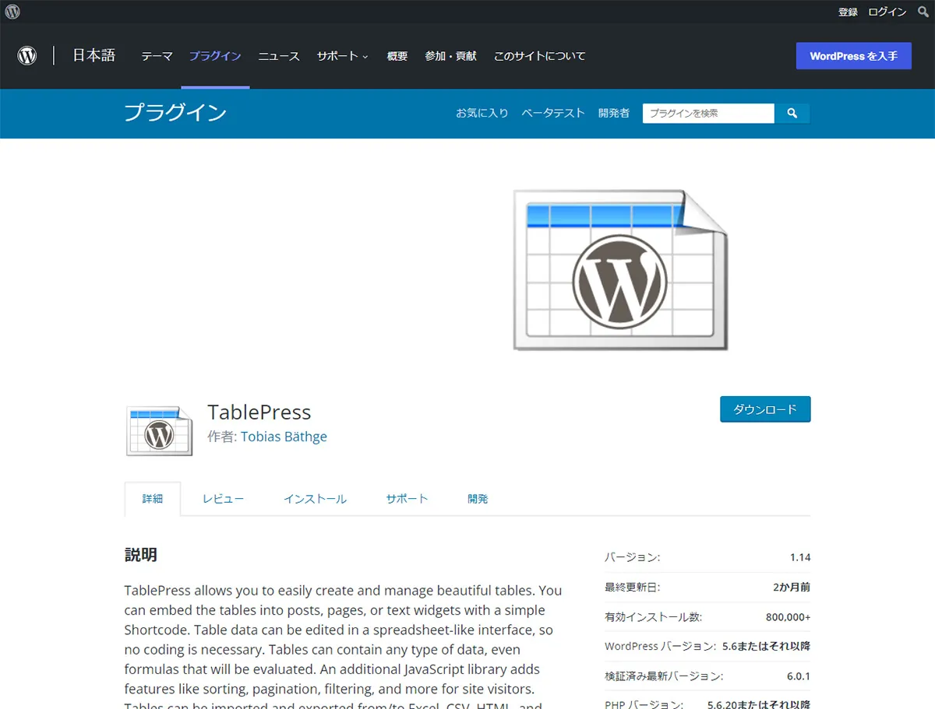The image size is (935, 709).
Task: Open the テーマ menu item
Action: (x=157, y=56)
